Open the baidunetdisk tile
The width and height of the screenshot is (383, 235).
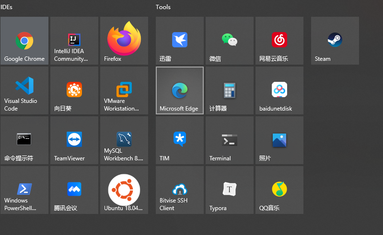coord(279,90)
